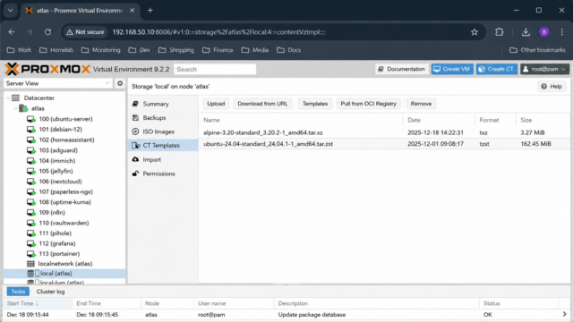
Task: Select the 104 immich guest icon
Action: (x=31, y=161)
